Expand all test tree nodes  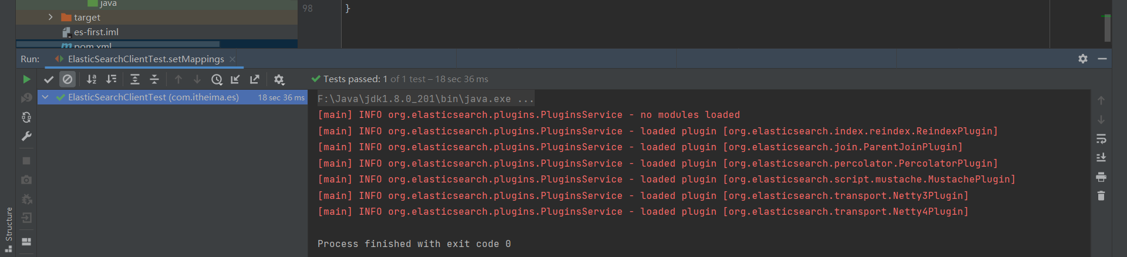(x=135, y=79)
